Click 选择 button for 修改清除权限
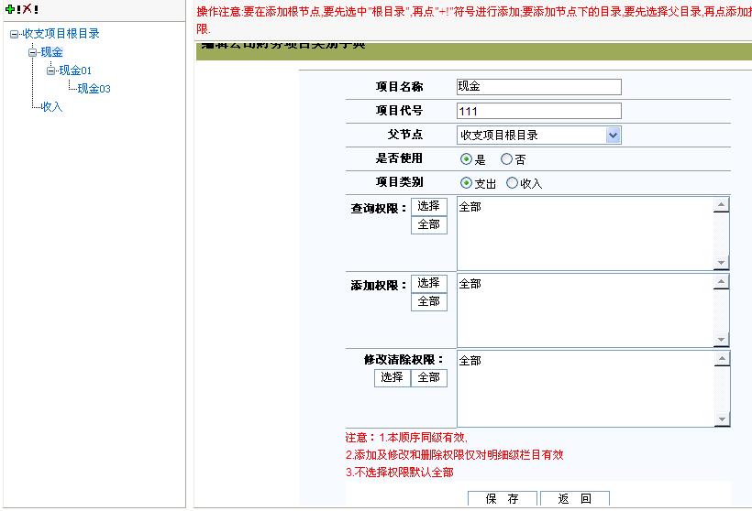Viewport: 752px width, 511px height. (x=392, y=377)
